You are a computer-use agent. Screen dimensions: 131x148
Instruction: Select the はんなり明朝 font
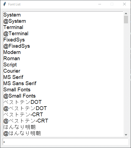[x=63, y=127]
